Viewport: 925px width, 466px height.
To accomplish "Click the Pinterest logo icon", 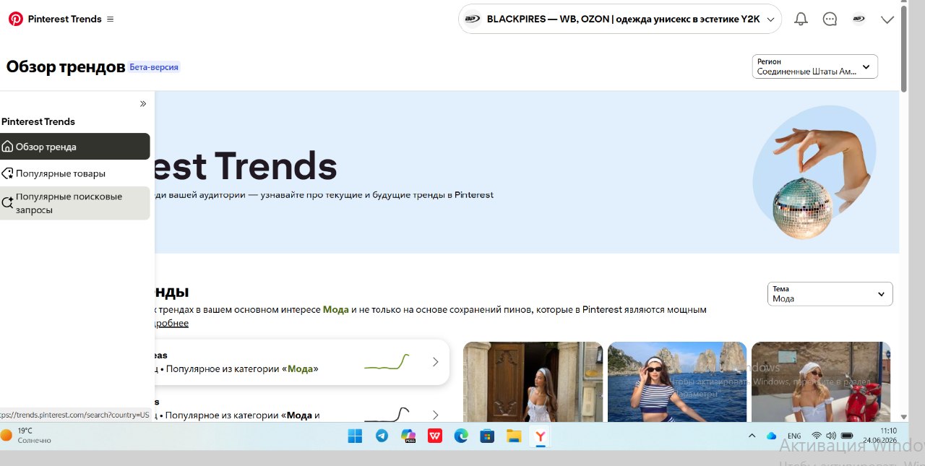I will 16,19.
